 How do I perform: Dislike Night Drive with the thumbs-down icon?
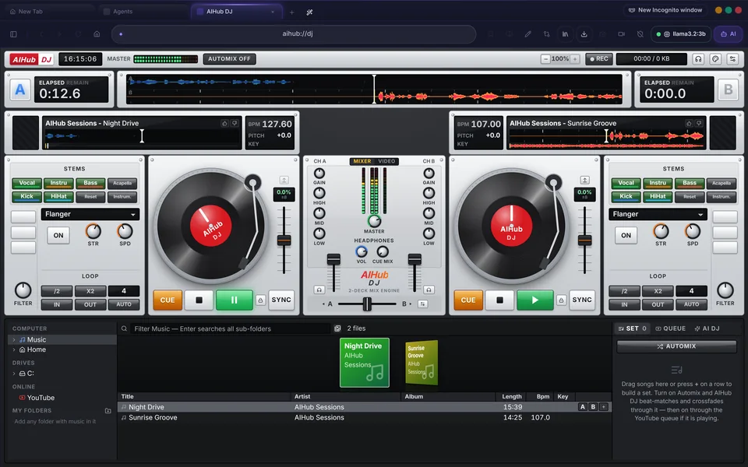click(x=235, y=123)
